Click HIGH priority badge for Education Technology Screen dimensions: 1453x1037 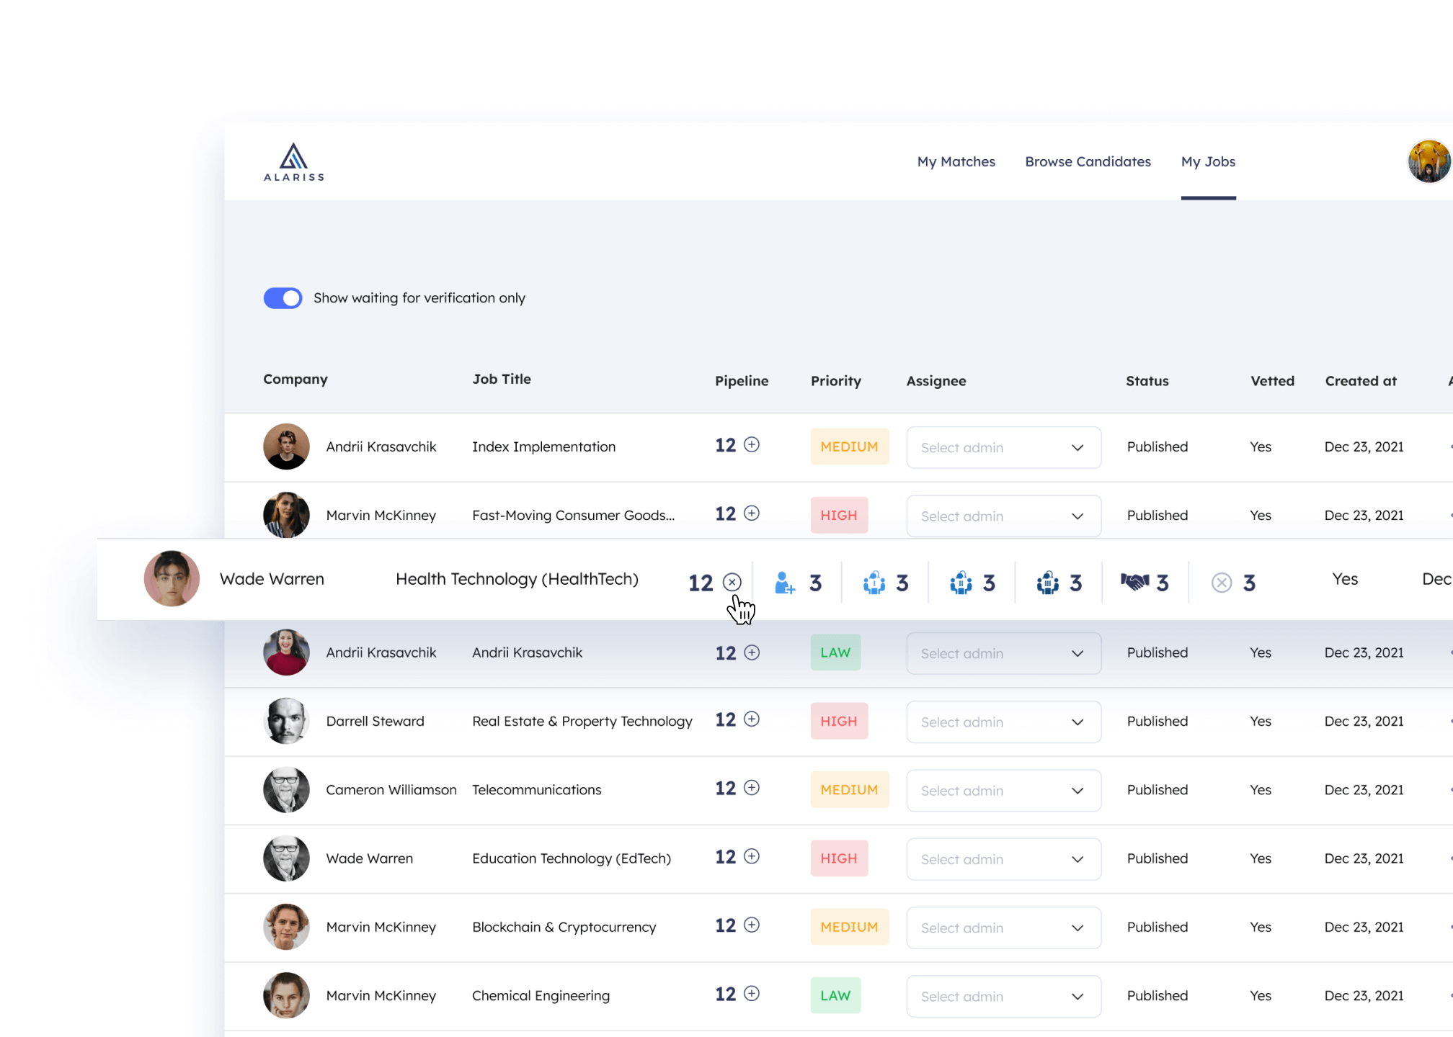coord(839,858)
